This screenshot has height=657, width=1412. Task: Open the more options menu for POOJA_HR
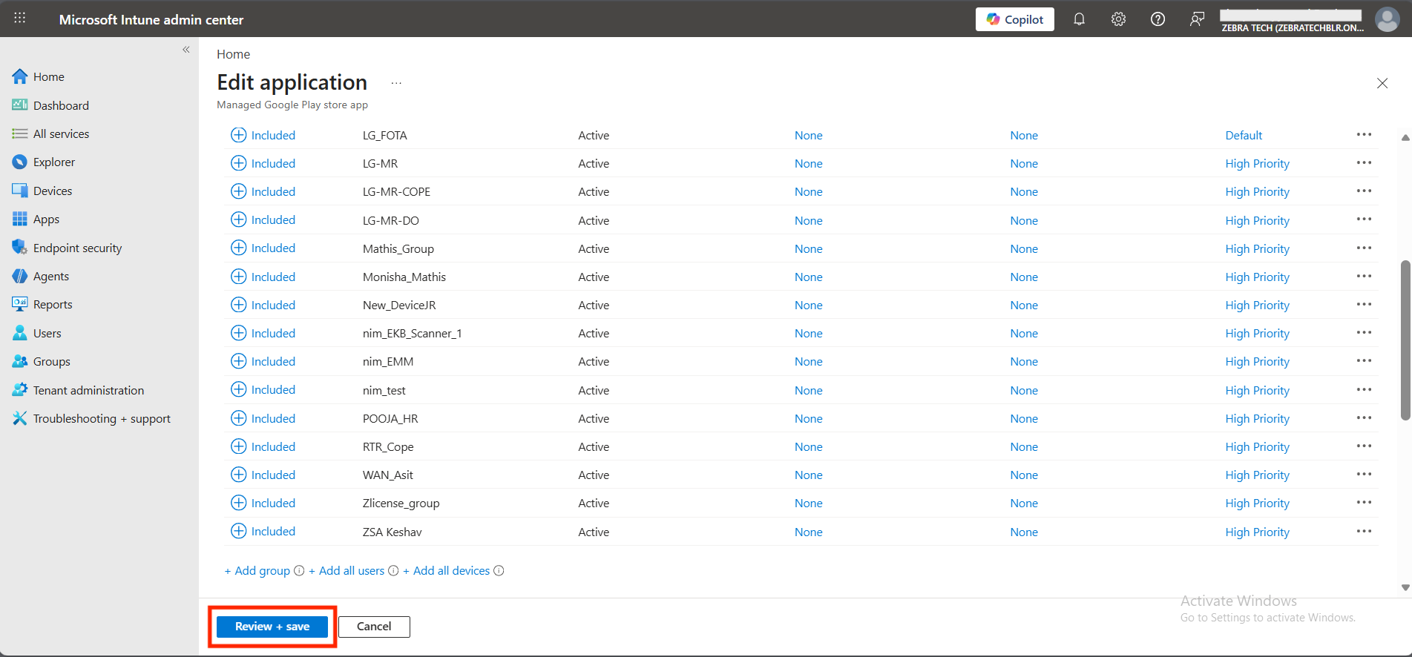pyautogui.click(x=1364, y=417)
